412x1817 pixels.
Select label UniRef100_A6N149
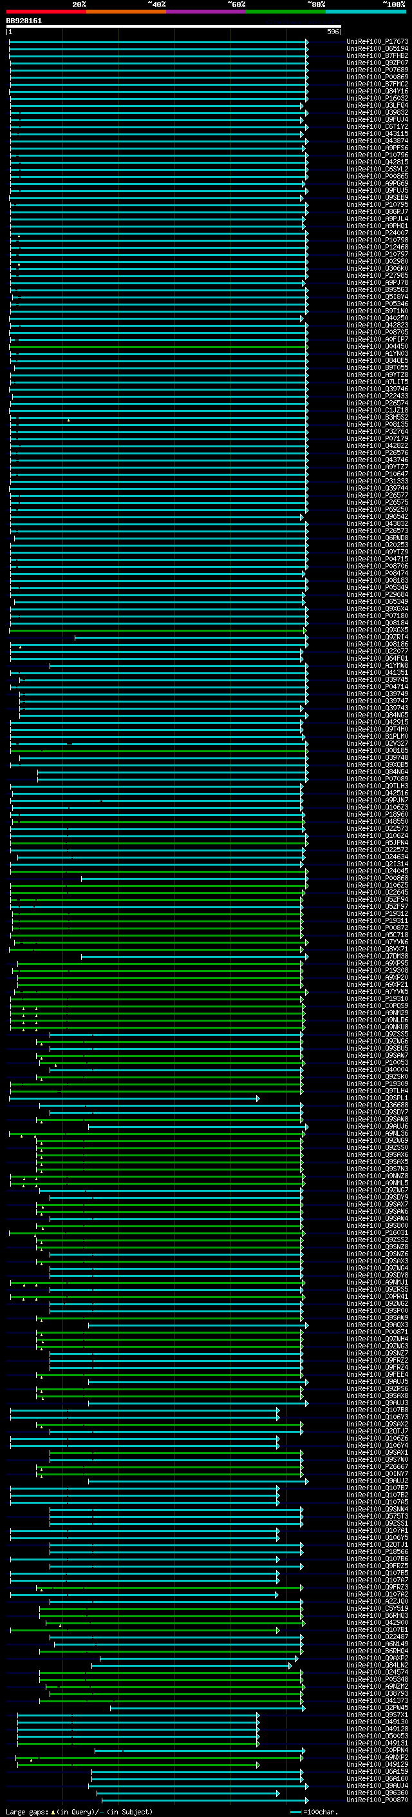click(377, 1644)
